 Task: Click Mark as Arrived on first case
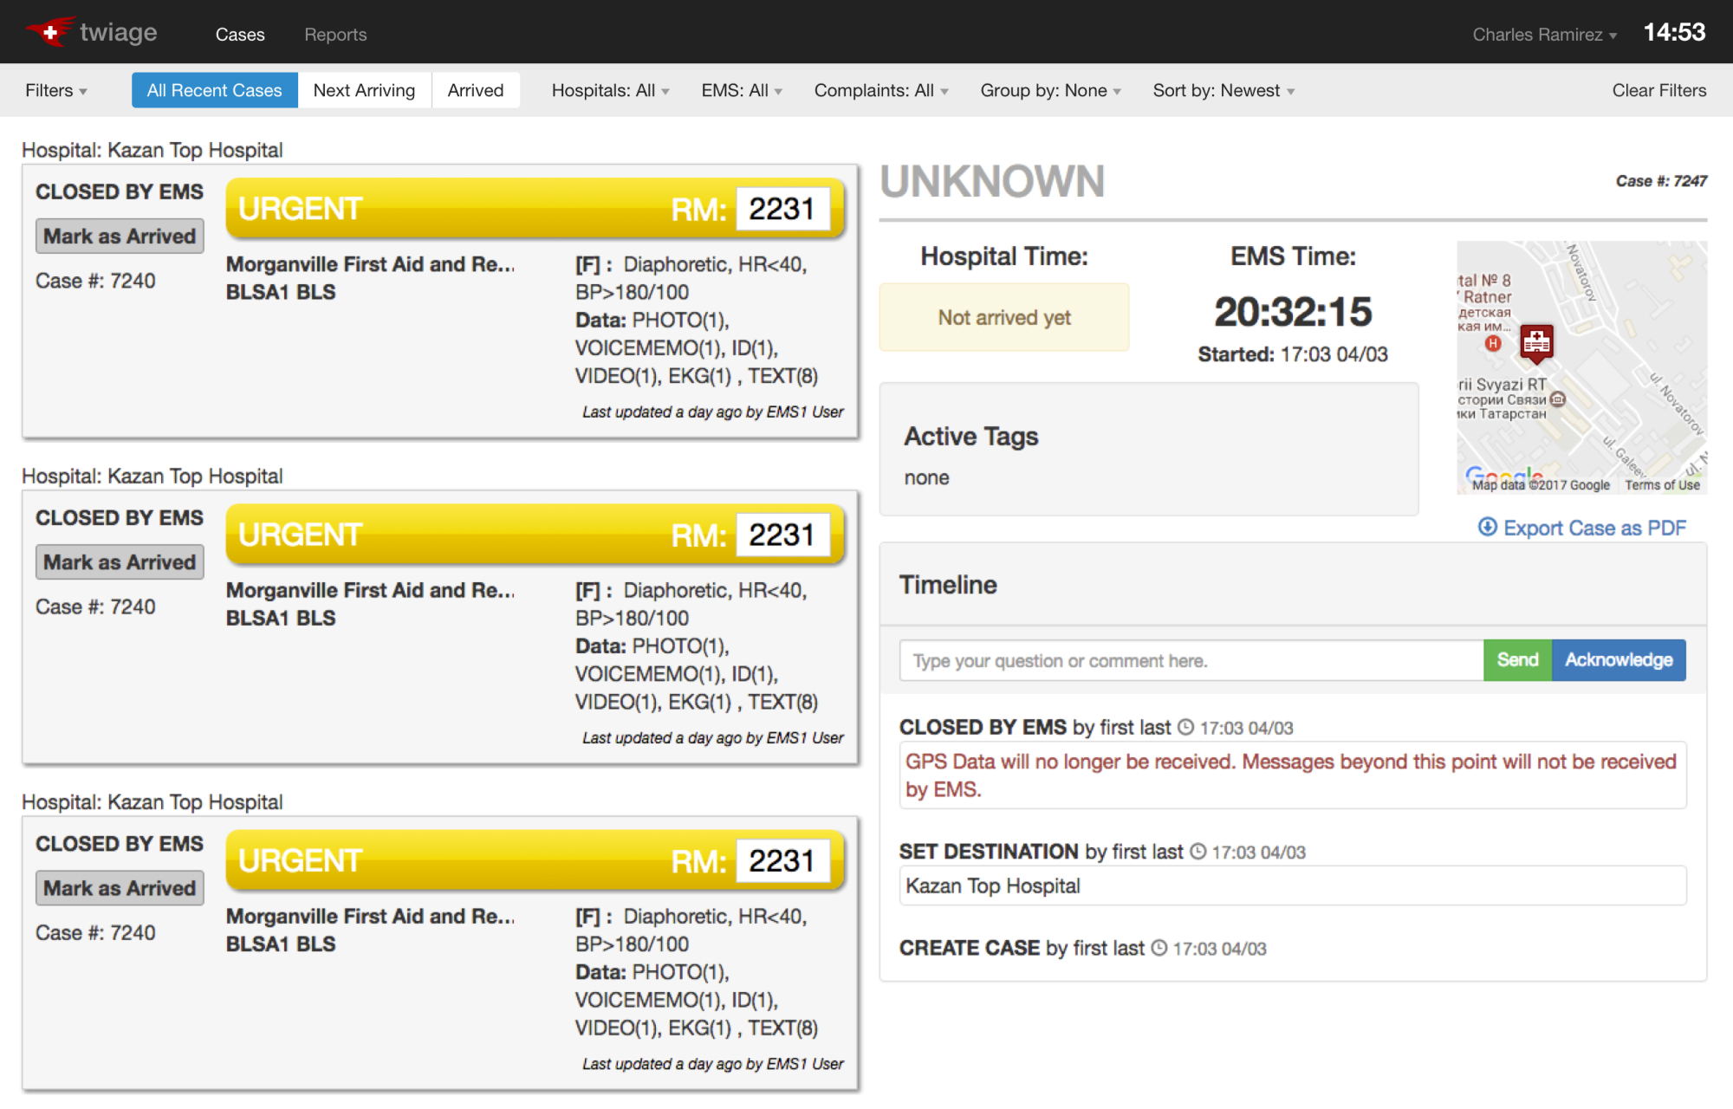pyautogui.click(x=120, y=237)
